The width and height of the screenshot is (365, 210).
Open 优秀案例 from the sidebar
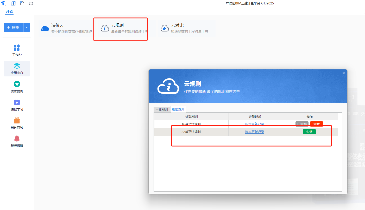(x=17, y=87)
